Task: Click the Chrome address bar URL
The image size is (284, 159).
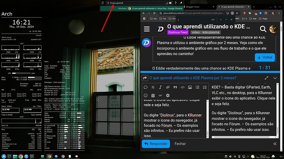Action: (194, 13)
